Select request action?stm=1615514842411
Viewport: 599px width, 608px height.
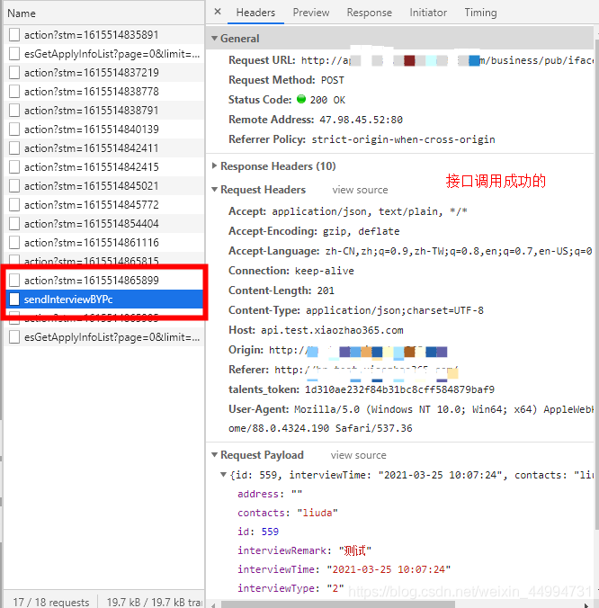pyautogui.click(x=104, y=148)
